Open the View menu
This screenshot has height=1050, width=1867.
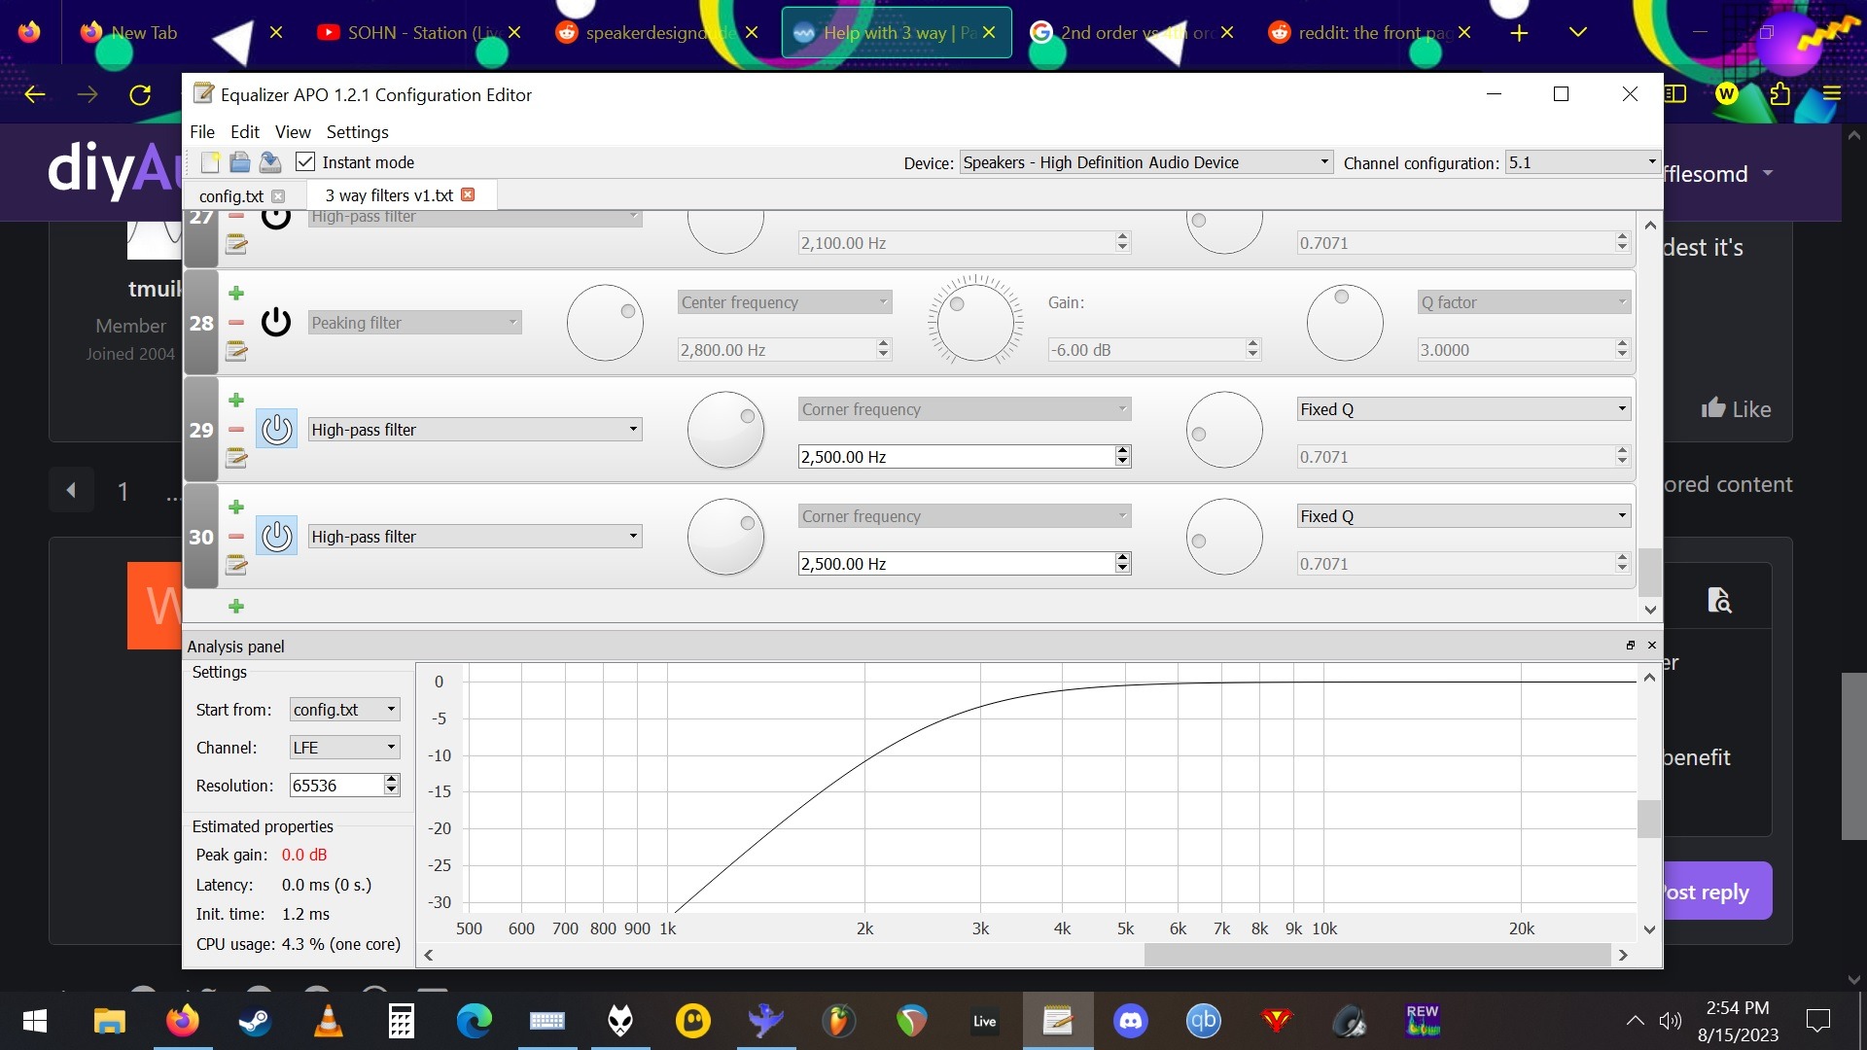tap(293, 131)
